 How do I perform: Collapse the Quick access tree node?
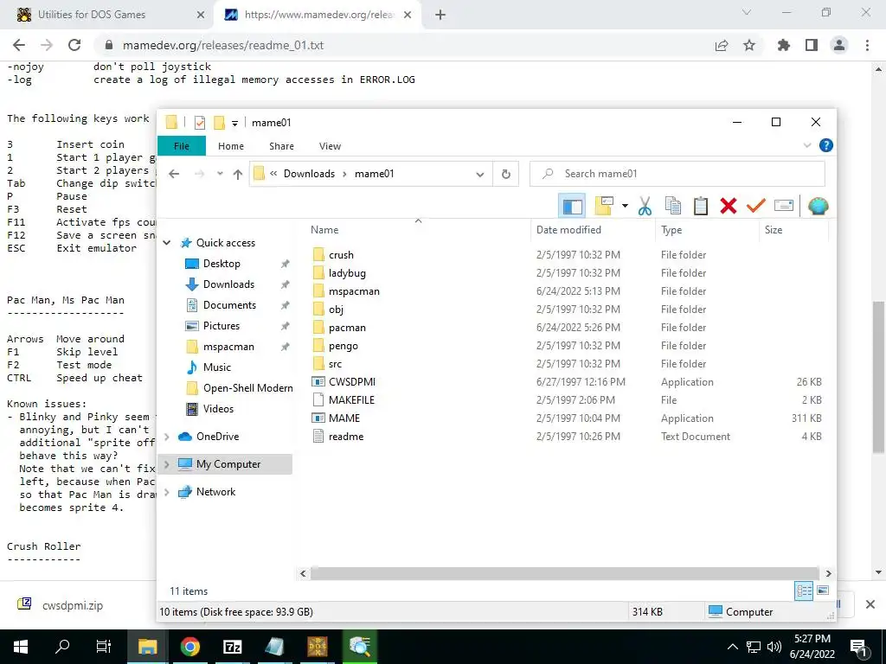click(167, 243)
